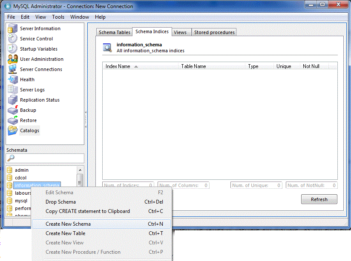The height and width of the screenshot is (261, 351).
Task: Select the Startup Variables icon
Action: tap(12, 49)
